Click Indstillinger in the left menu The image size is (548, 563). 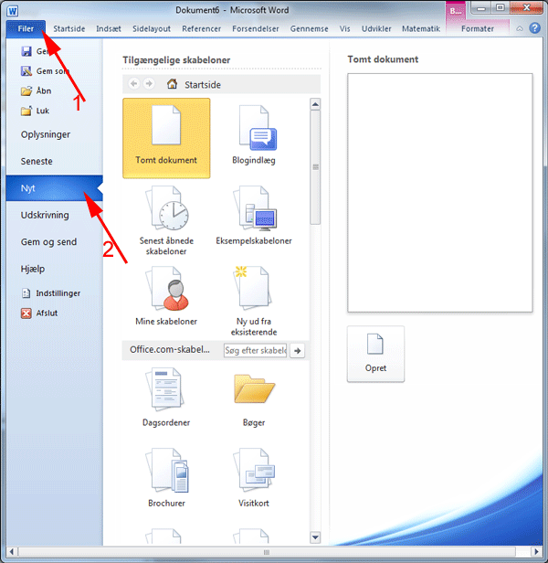[x=58, y=293]
